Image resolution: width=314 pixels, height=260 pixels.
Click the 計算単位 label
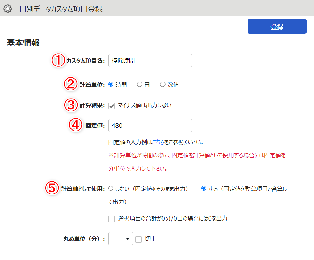(92, 85)
